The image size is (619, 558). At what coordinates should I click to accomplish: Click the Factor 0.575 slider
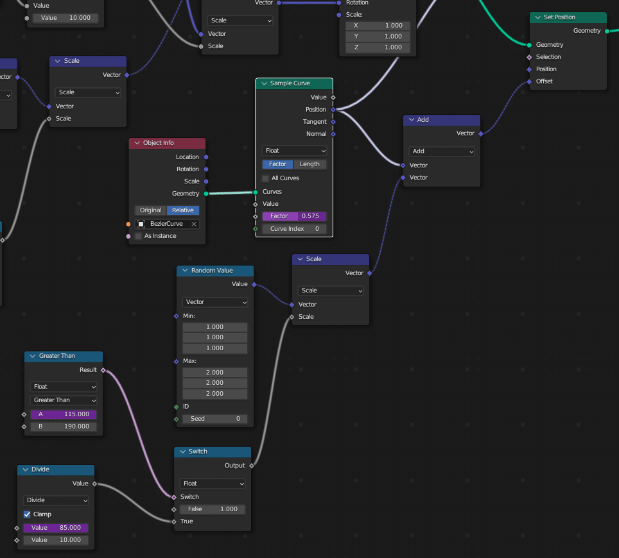click(294, 216)
